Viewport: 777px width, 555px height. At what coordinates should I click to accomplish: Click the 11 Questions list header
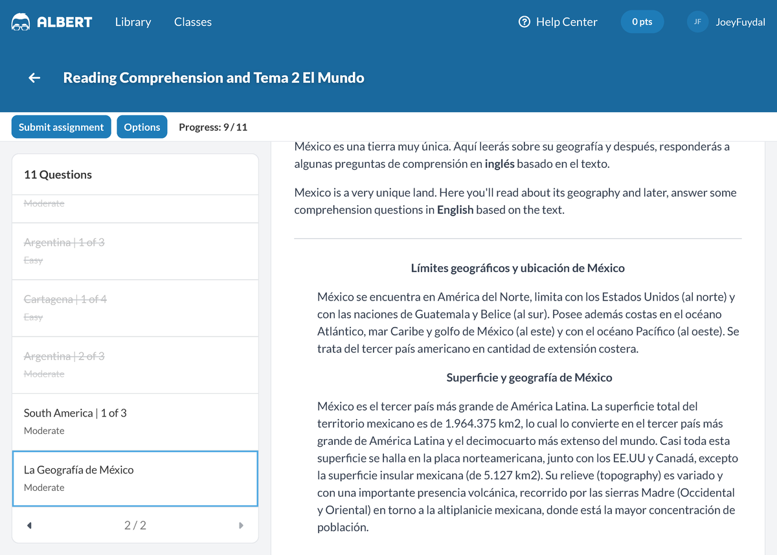pos(58,175)
